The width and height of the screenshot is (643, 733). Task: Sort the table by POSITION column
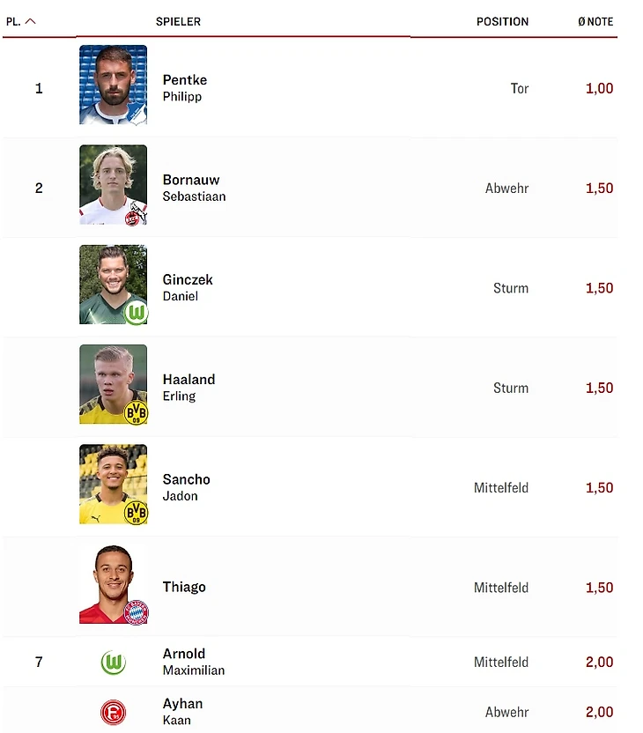tap(502, 22)
